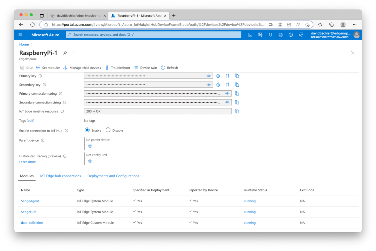Reload the browser page
The width and height of the screenshot is (376, 251).
32,25
